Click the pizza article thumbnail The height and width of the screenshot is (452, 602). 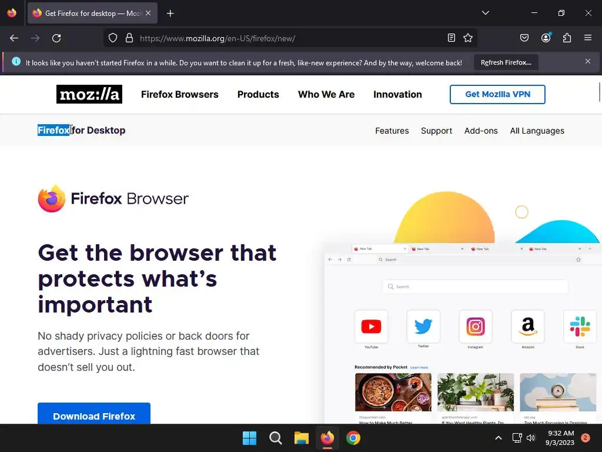click(x=393, y=392)
